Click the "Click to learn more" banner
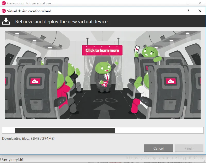Image resolution: width=206 pixels, height=163 pixels. 102,50
